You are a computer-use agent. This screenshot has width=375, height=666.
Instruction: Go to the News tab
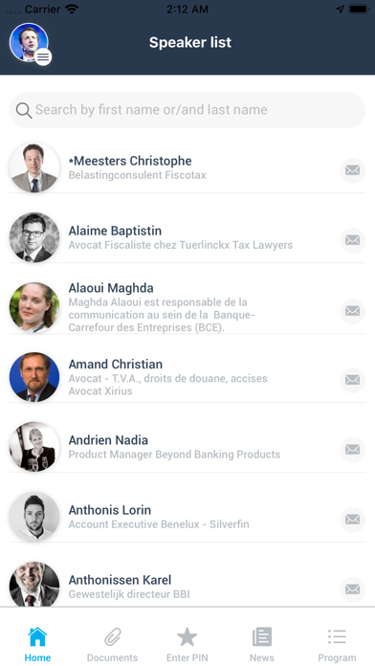(x=262, y=644)
